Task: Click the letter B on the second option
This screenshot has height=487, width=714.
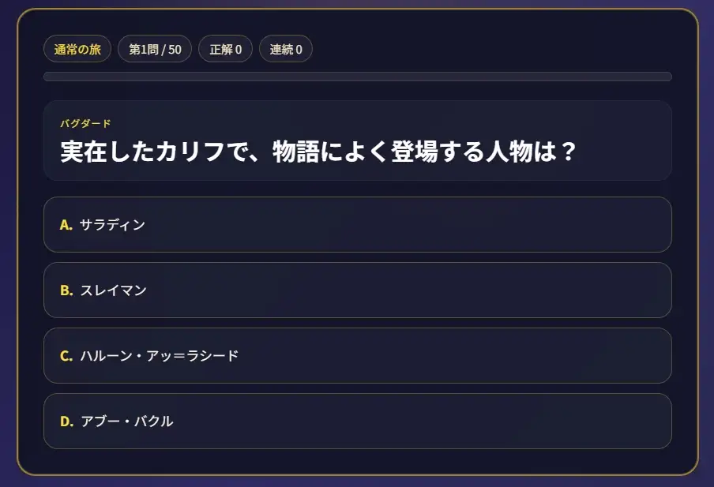Action: [64, 290]
